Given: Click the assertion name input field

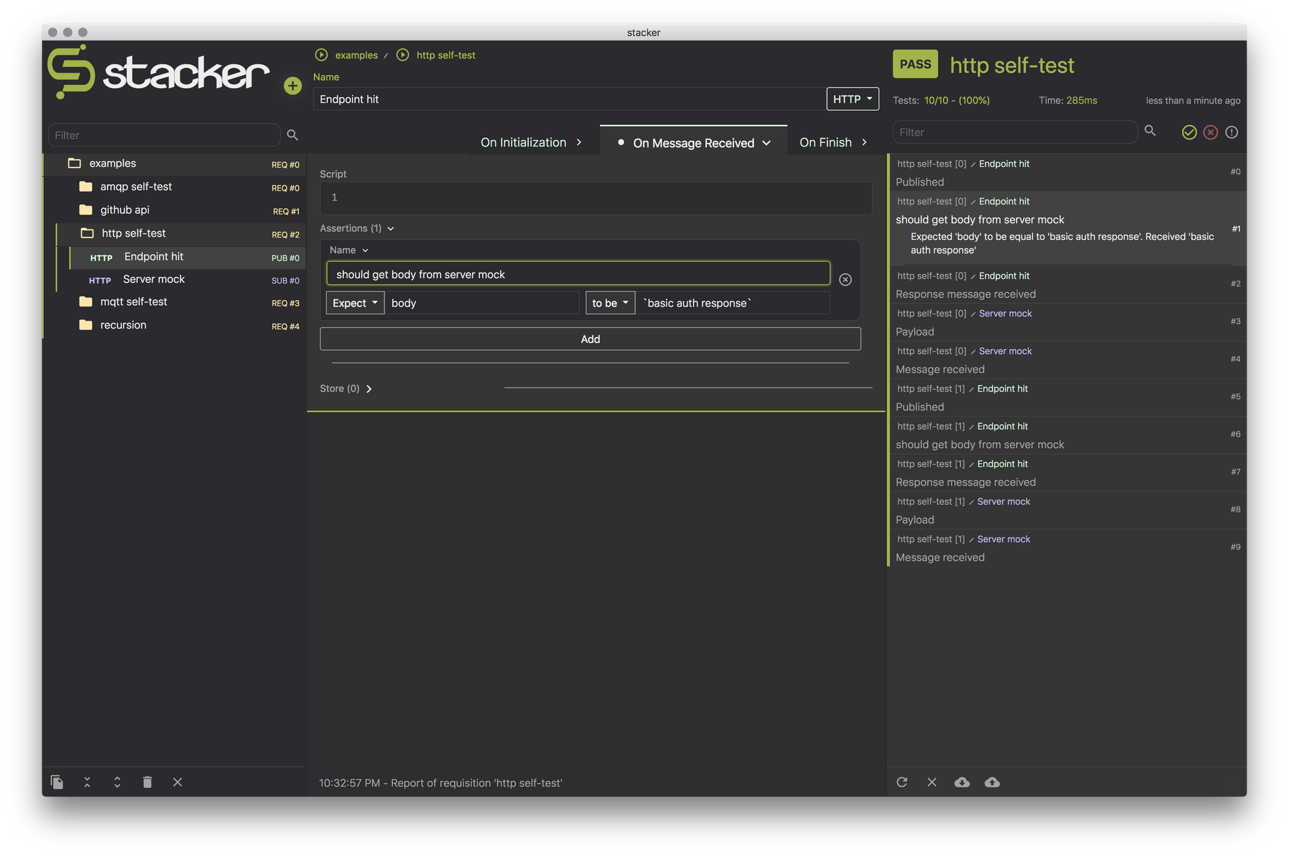Looking at the screenshot, I should [578, 274].
